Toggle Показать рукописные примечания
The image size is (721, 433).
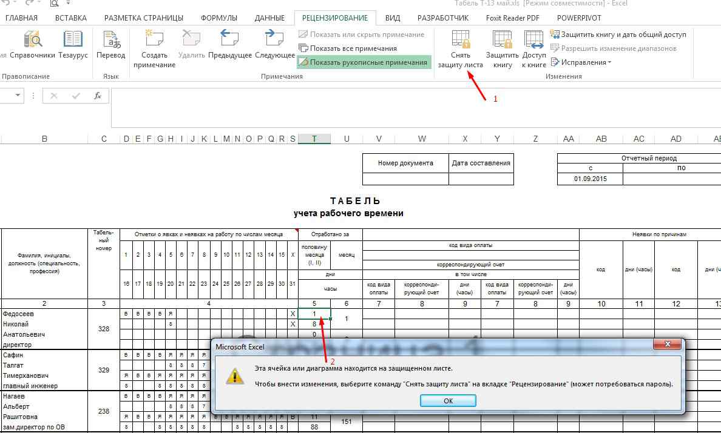[x=364, y=62]
